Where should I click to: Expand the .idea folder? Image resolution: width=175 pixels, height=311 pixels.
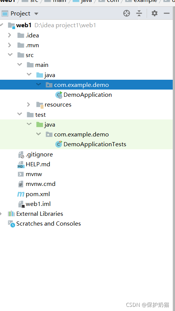(9, 35)
